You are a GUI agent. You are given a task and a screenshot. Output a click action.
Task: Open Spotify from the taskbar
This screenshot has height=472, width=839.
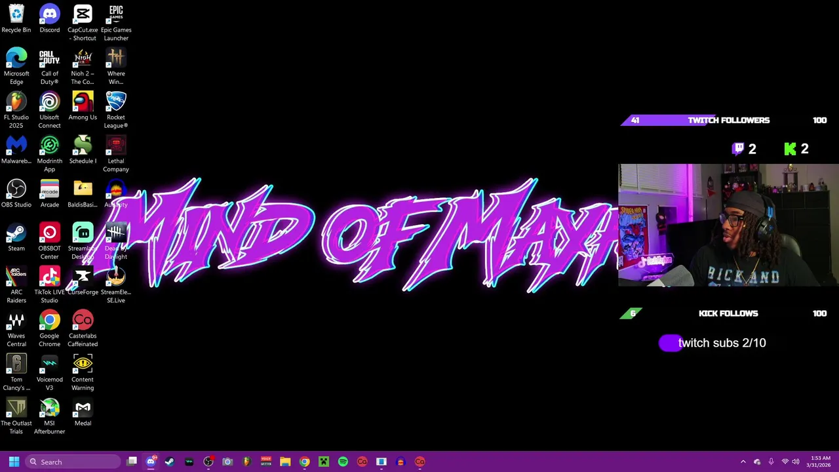343,462
